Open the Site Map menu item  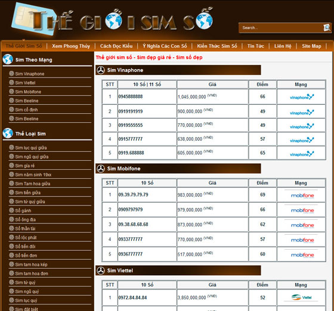[x=311, y=46]
